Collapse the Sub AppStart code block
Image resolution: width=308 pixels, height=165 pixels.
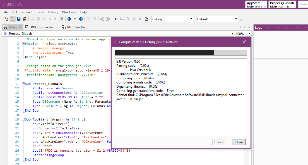point(23,119)
